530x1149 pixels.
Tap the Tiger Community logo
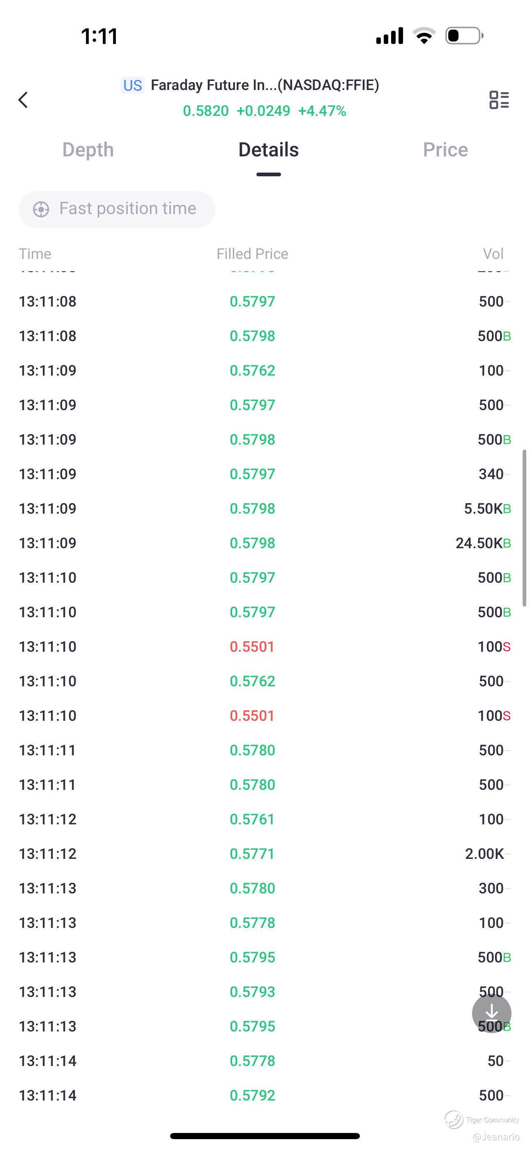pyautogui.click(x=454, y=1119)
